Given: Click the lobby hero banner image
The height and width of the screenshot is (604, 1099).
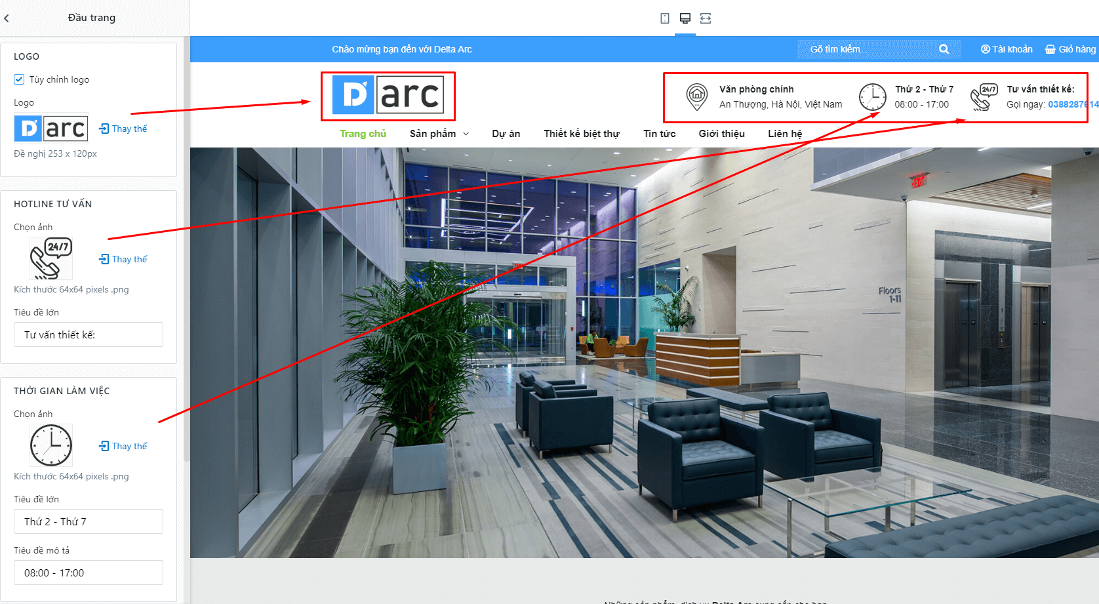Looking at the screenshot, I should 645,353.
